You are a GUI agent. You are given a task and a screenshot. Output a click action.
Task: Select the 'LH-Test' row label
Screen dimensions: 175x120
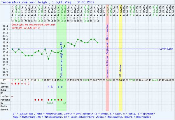(x=5, y=96)
